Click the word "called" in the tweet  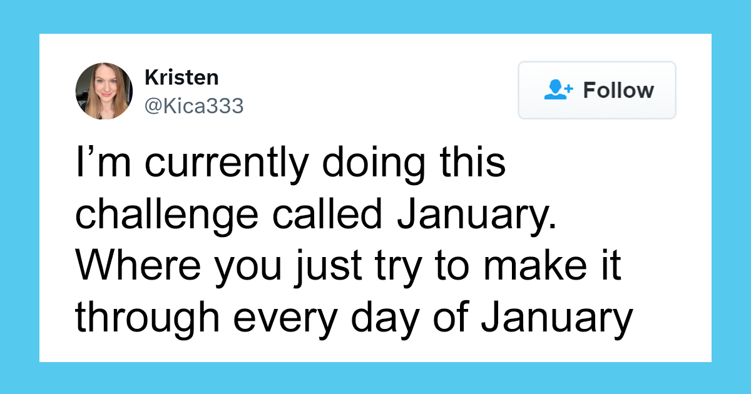[x=325, y=214]
